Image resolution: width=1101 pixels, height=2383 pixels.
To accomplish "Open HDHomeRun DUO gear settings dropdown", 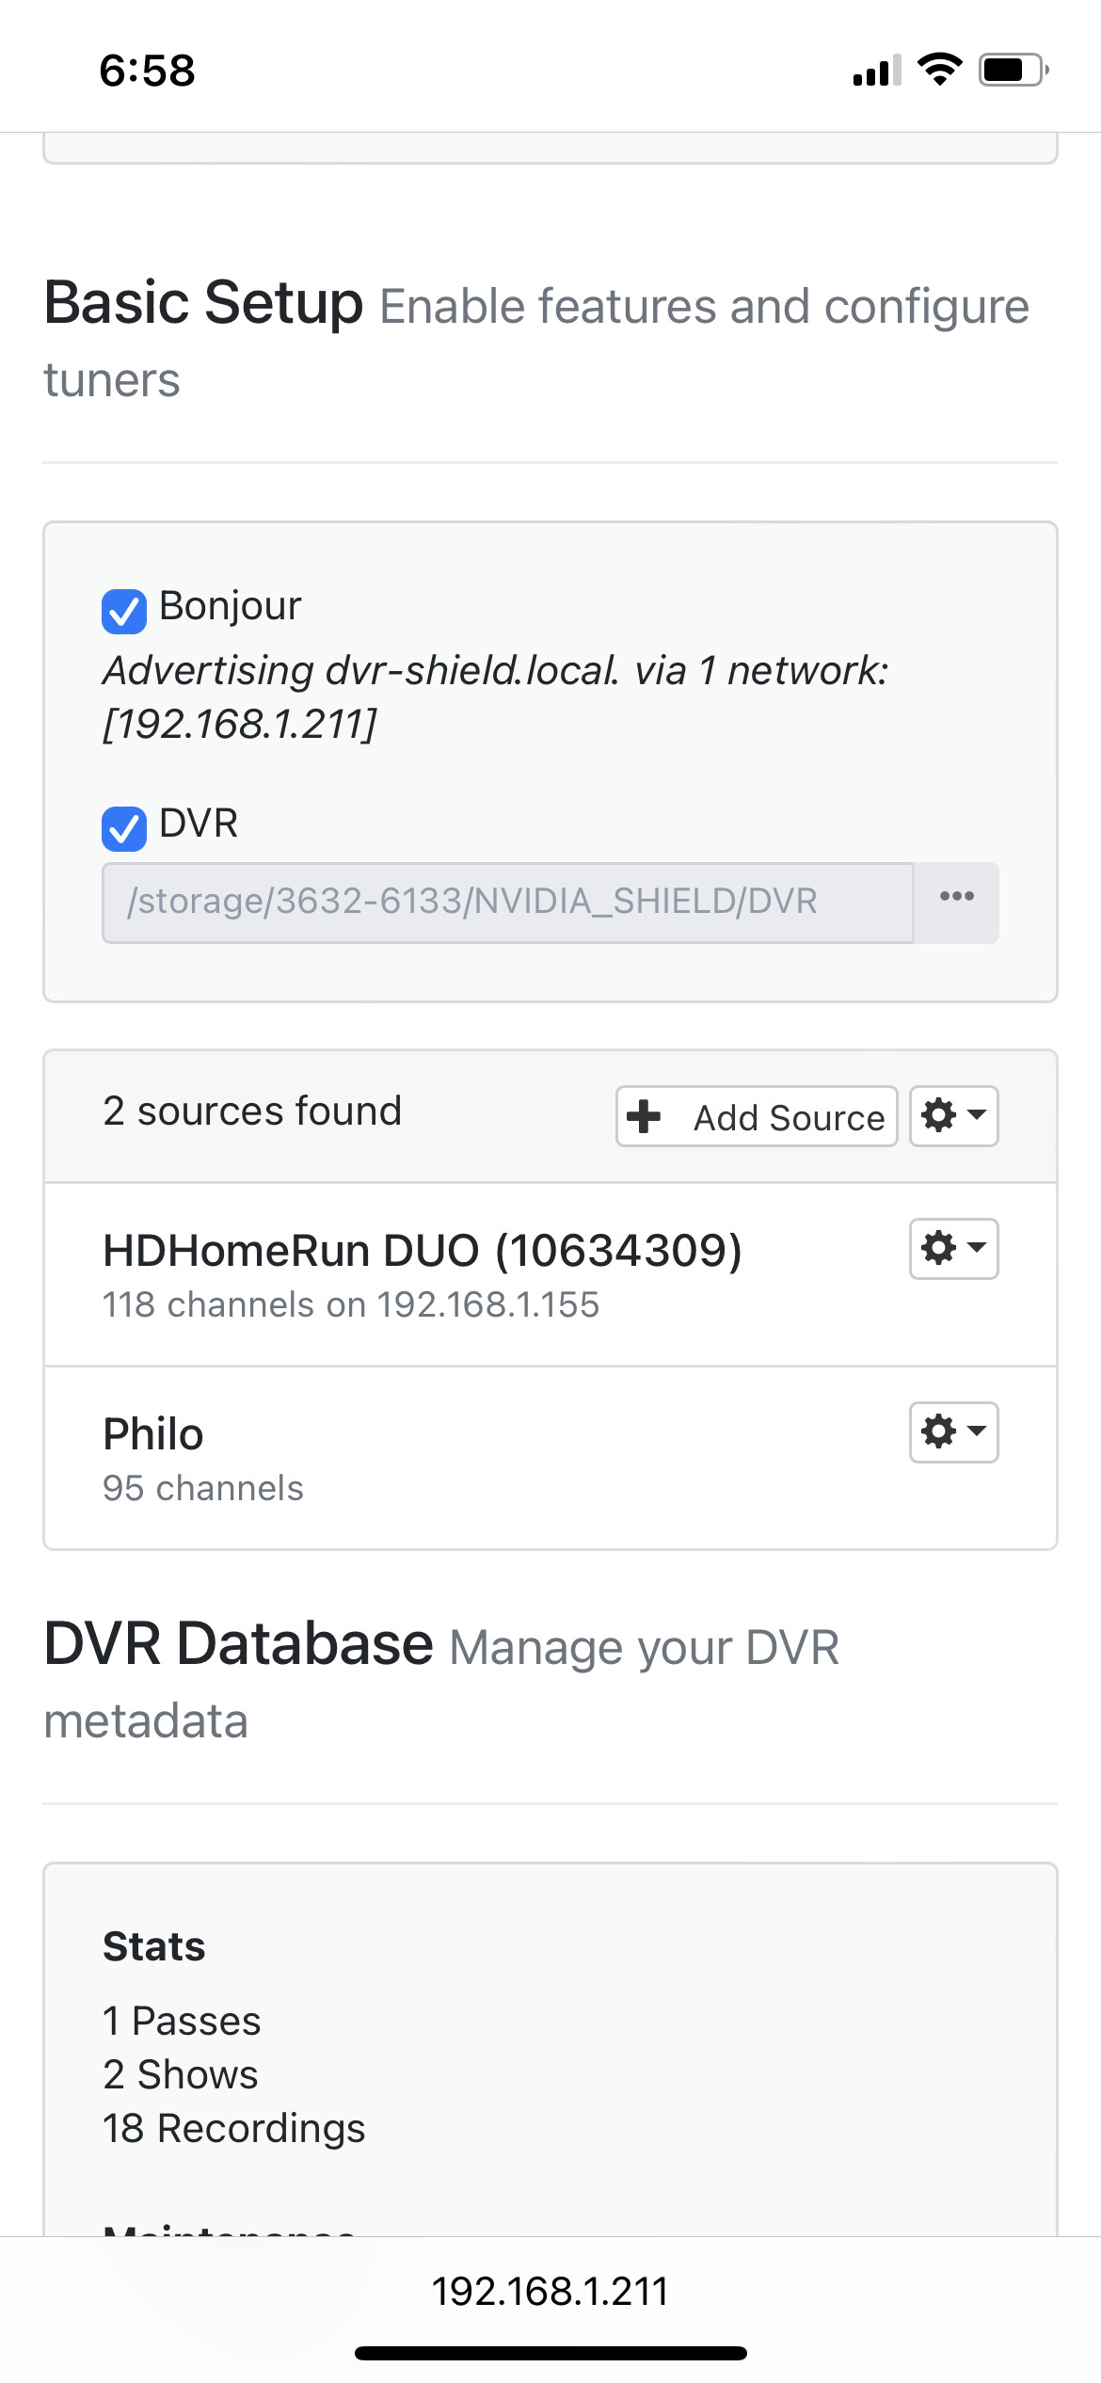I will point(953,1250).
